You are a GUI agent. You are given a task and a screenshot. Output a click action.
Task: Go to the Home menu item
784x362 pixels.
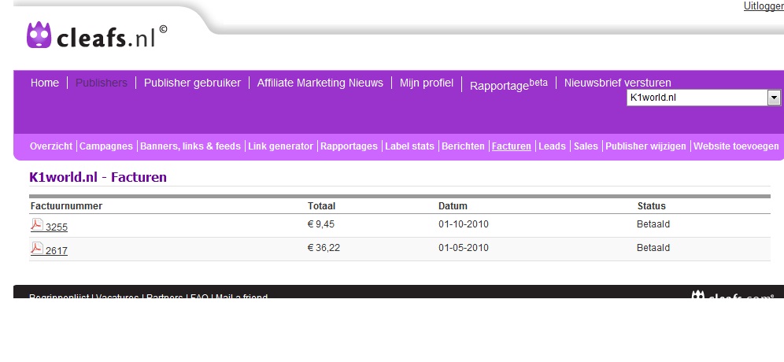pyautogui.click(x=45, y=83)
